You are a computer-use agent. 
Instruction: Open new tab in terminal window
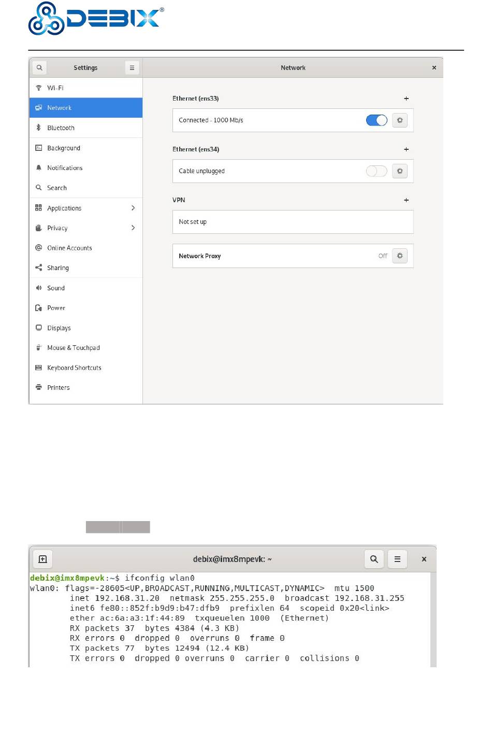[x=43, y=559]
